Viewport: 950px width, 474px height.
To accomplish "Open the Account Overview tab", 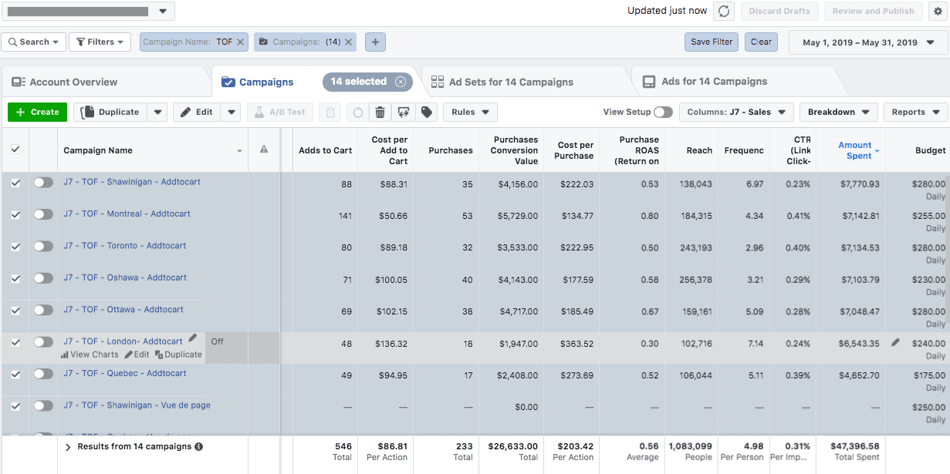I will click(x=73, y=81).
